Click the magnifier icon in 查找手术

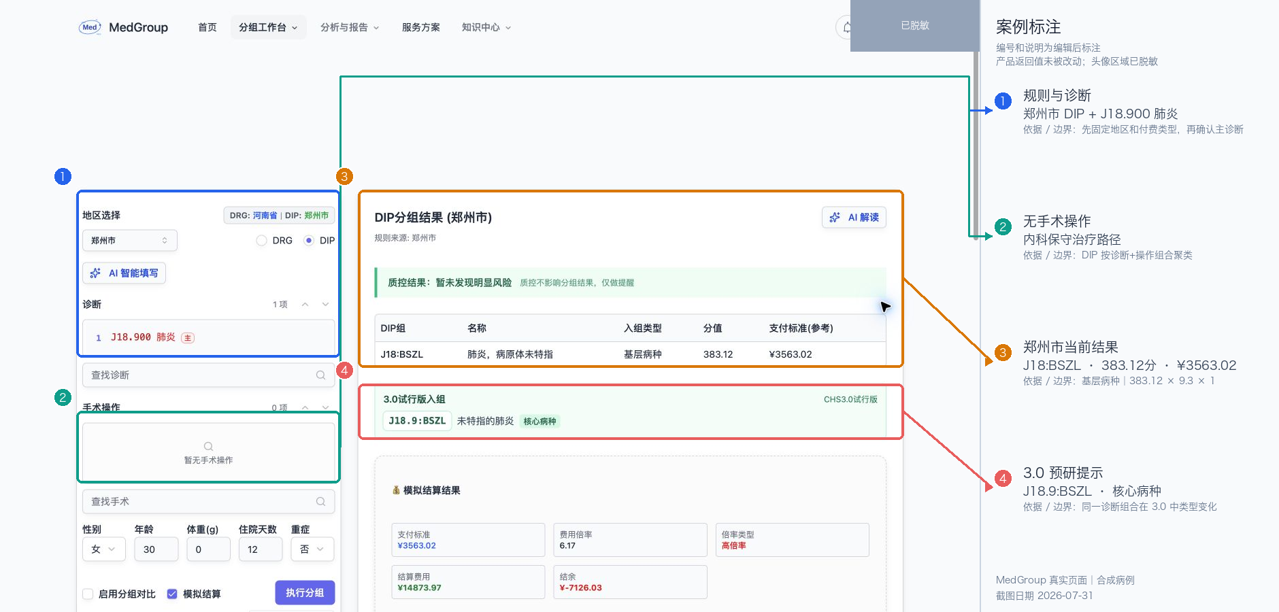pos(320,502)
